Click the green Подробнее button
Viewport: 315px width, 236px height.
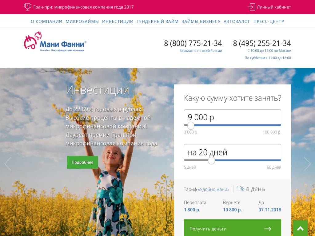click(82, 162)
